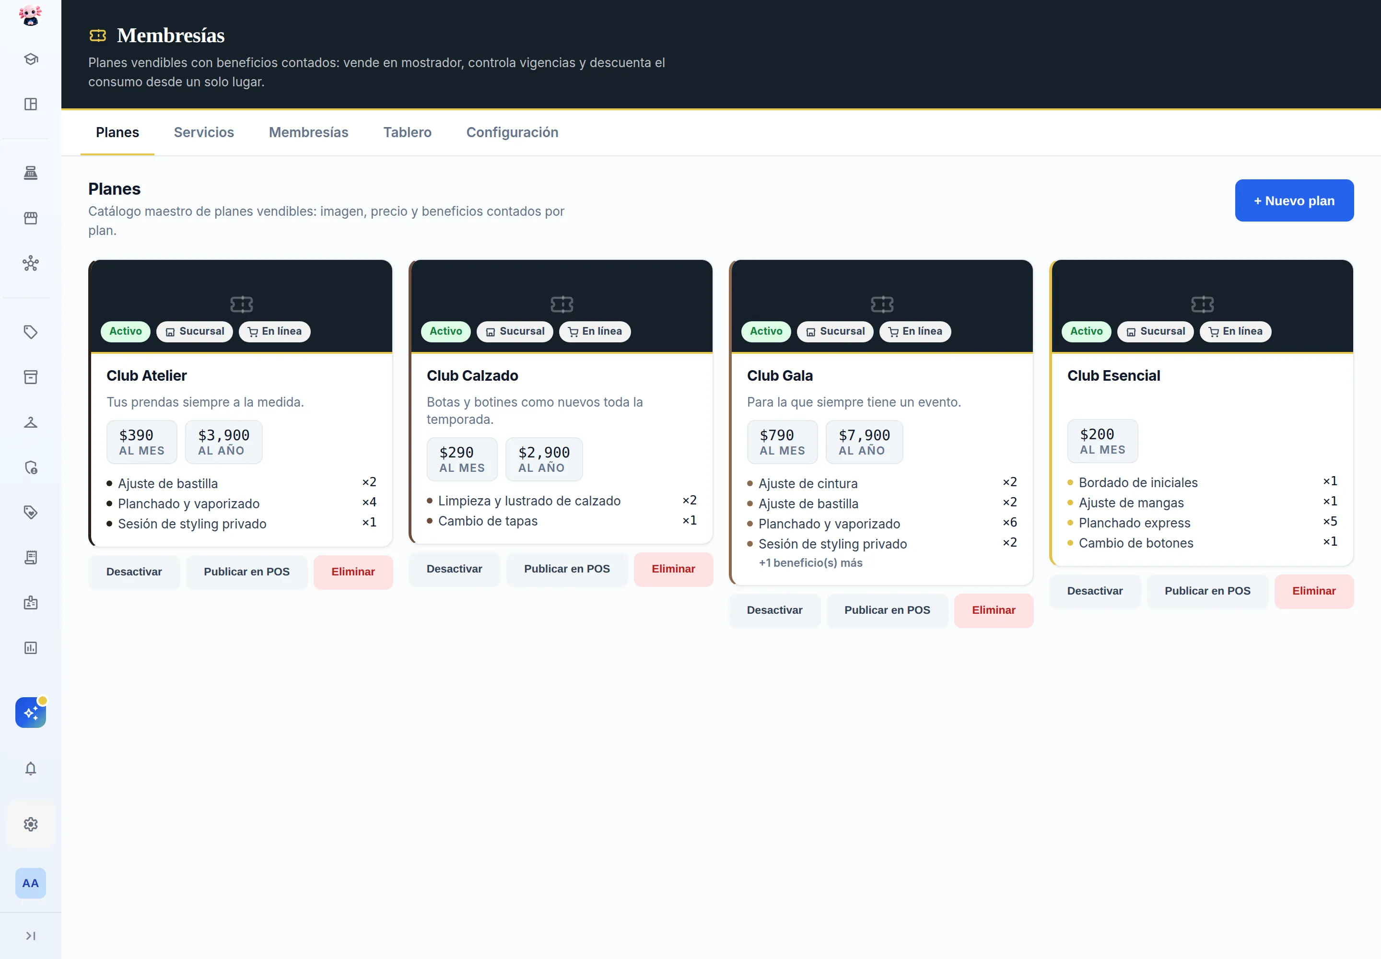1381x959 pixels.
Task: Select the Planes tab
Action: click(x=118, y=132)
